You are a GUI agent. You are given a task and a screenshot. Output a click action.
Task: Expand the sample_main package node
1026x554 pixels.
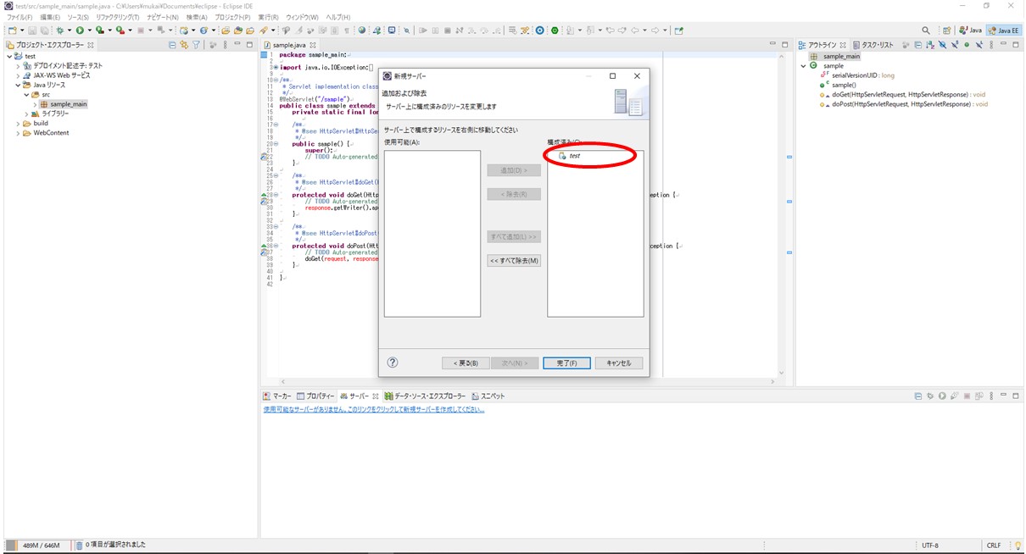[35, 104]
